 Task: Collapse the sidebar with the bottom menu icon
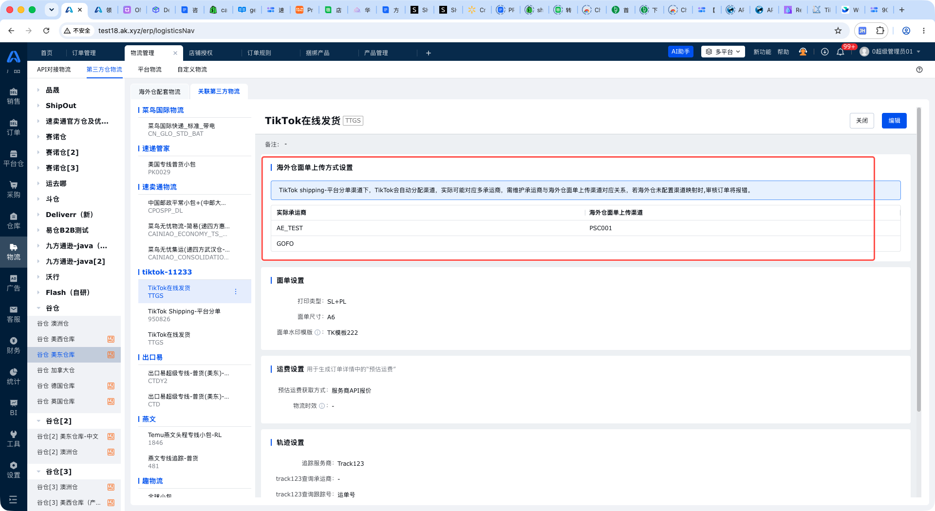click(x=13, y=499)
